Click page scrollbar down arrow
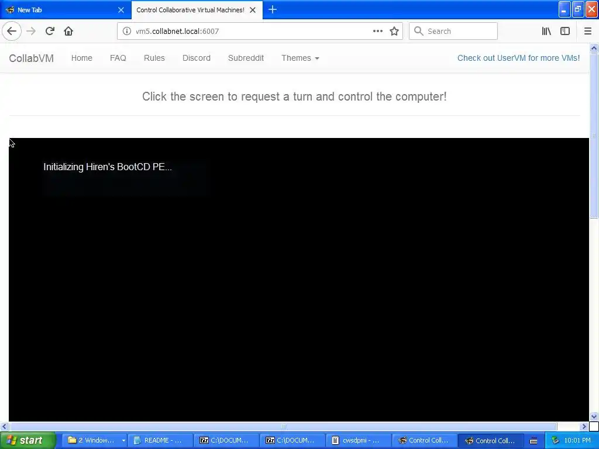This screenshot has width=599, height=449. click(x=594, y=416)
